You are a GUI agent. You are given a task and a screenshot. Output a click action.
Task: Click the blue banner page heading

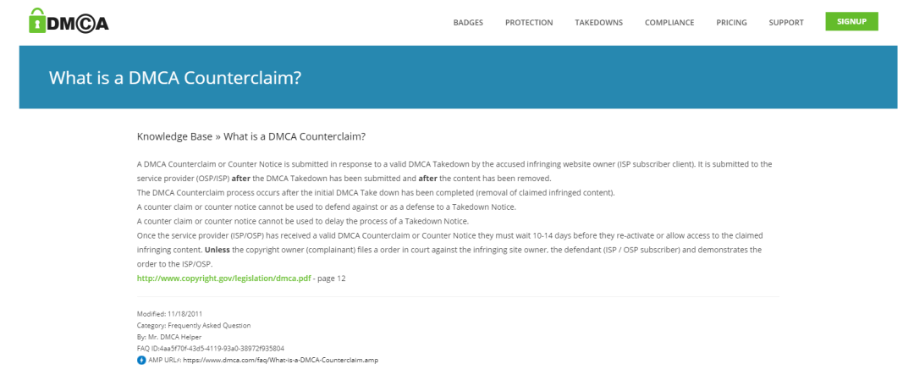[176, 78]
